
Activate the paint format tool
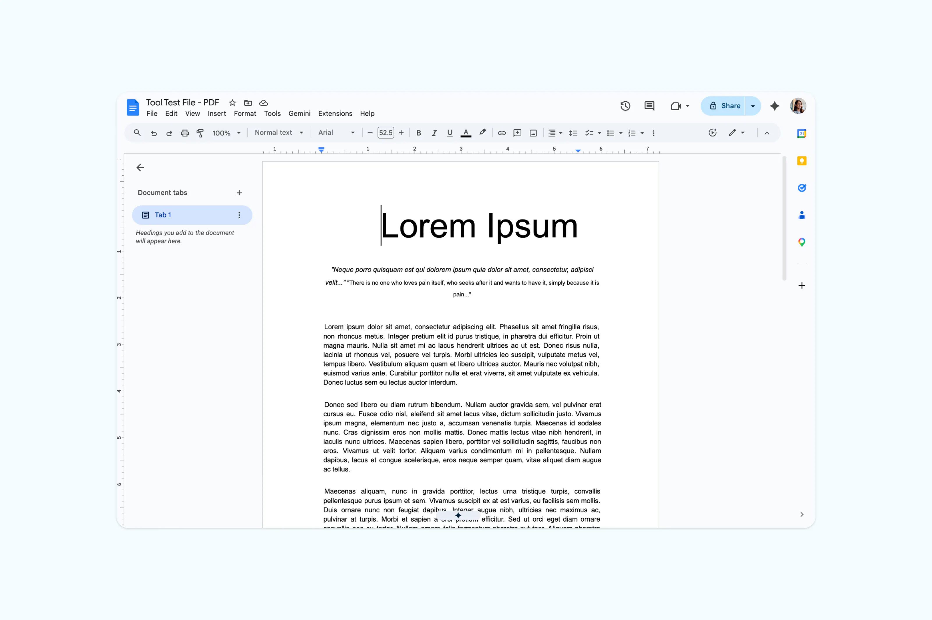pyautogui.click(x=200, y=133)
